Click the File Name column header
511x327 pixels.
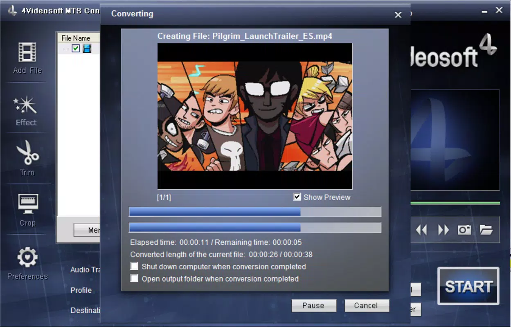click(x=79, y=38)
